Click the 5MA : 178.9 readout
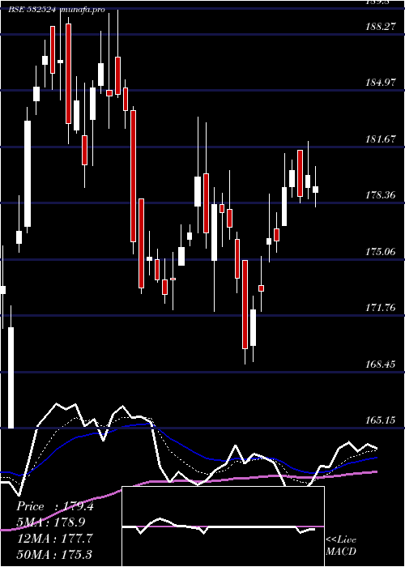The width and height of the screenshot is (405, 567). [51, 522]
